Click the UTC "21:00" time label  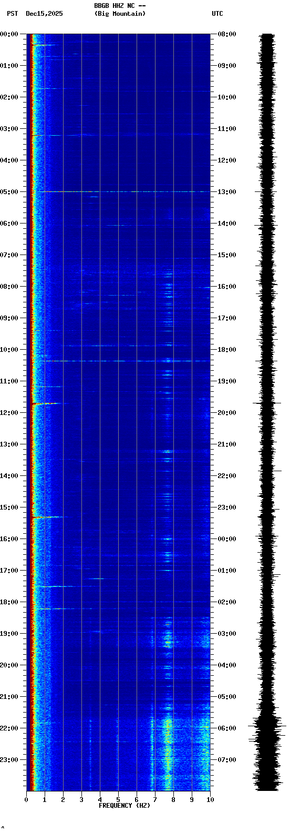click(x=227, y=444)
